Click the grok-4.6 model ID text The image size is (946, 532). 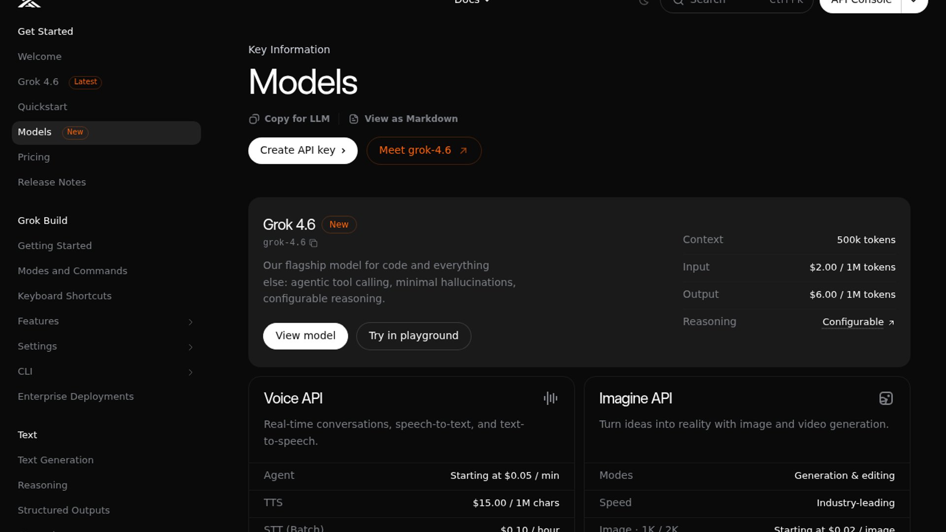point(284,243)
